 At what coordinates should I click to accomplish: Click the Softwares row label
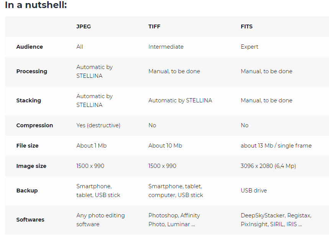30,220
